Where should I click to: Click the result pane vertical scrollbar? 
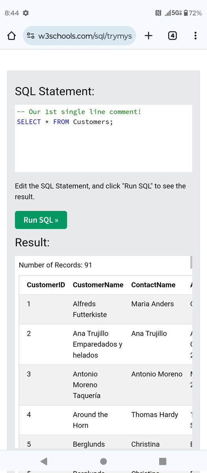[x=191, y=262]
